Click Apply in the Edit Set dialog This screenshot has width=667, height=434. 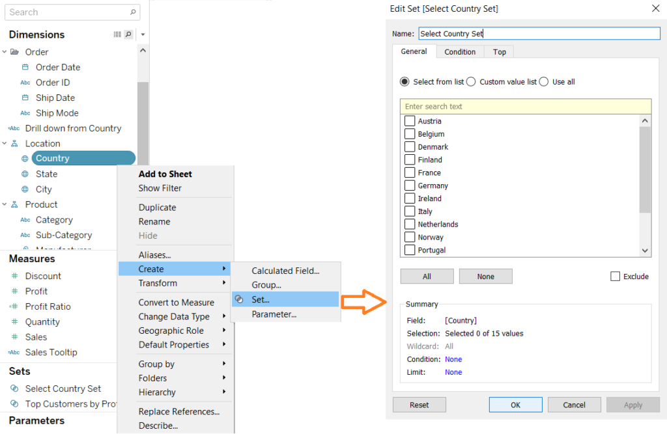(x=632, y=404)
